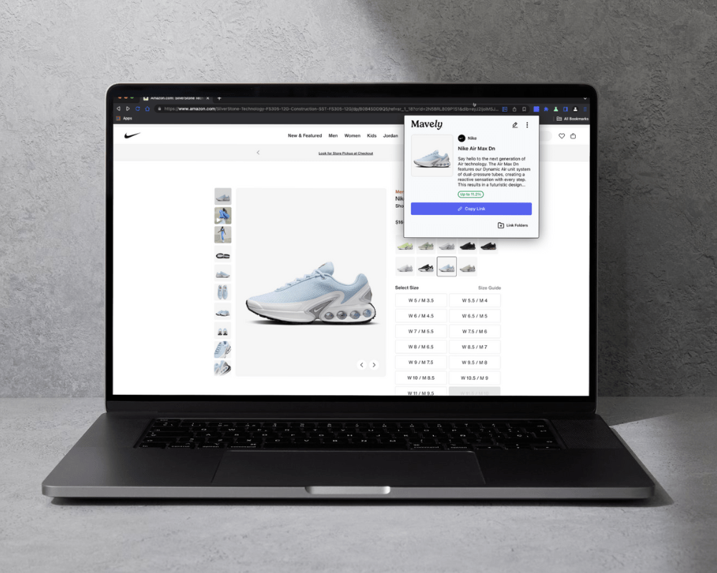Open the Jordan menu
Screen dimensions: 717x573
pos(391,135)
